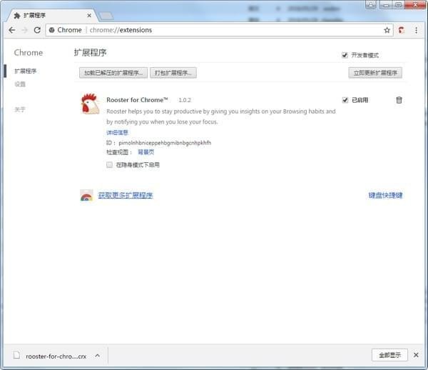Open 获取更多扩展程序 link

click(x=126, y=196)
